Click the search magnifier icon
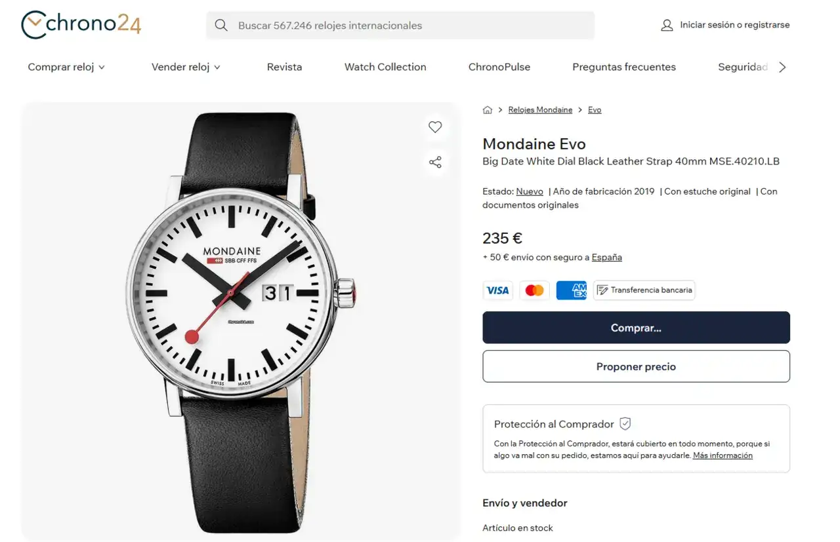Image resolution: width=840 pixels, height=542 pixels. 221,26
